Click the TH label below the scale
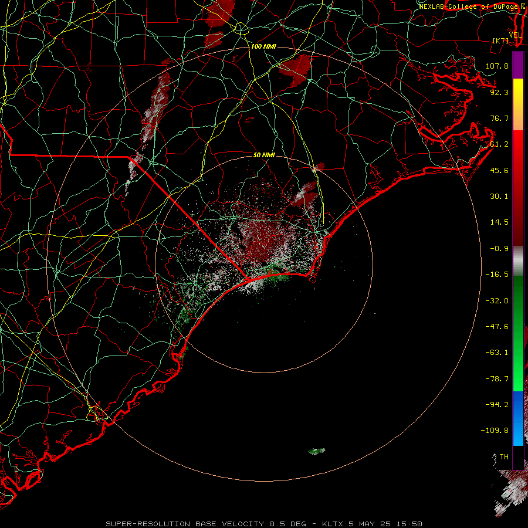Viewport: 528px width, 528px height. pos(504,457)
